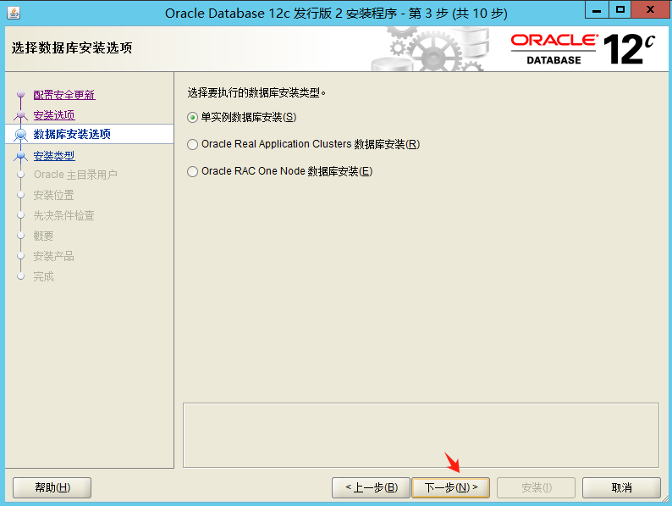Go back with 上一步(B) button
672x506 pixels.
click(372, 487)
